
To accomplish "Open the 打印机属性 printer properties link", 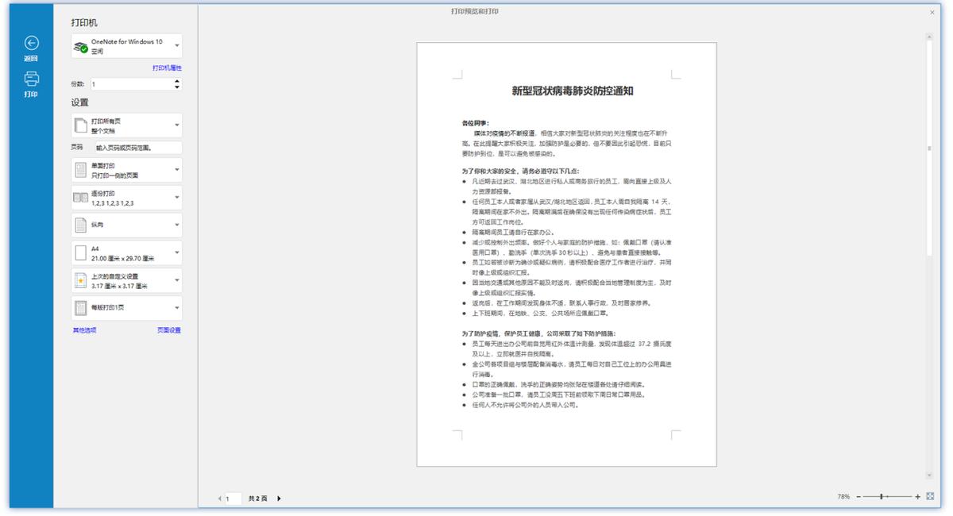I will coord(166,68).
